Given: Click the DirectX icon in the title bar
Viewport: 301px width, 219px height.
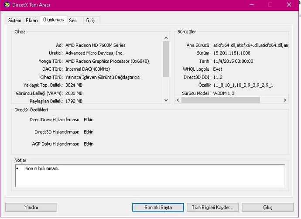Looking at the screenshot, I should [x=7, y=5].
